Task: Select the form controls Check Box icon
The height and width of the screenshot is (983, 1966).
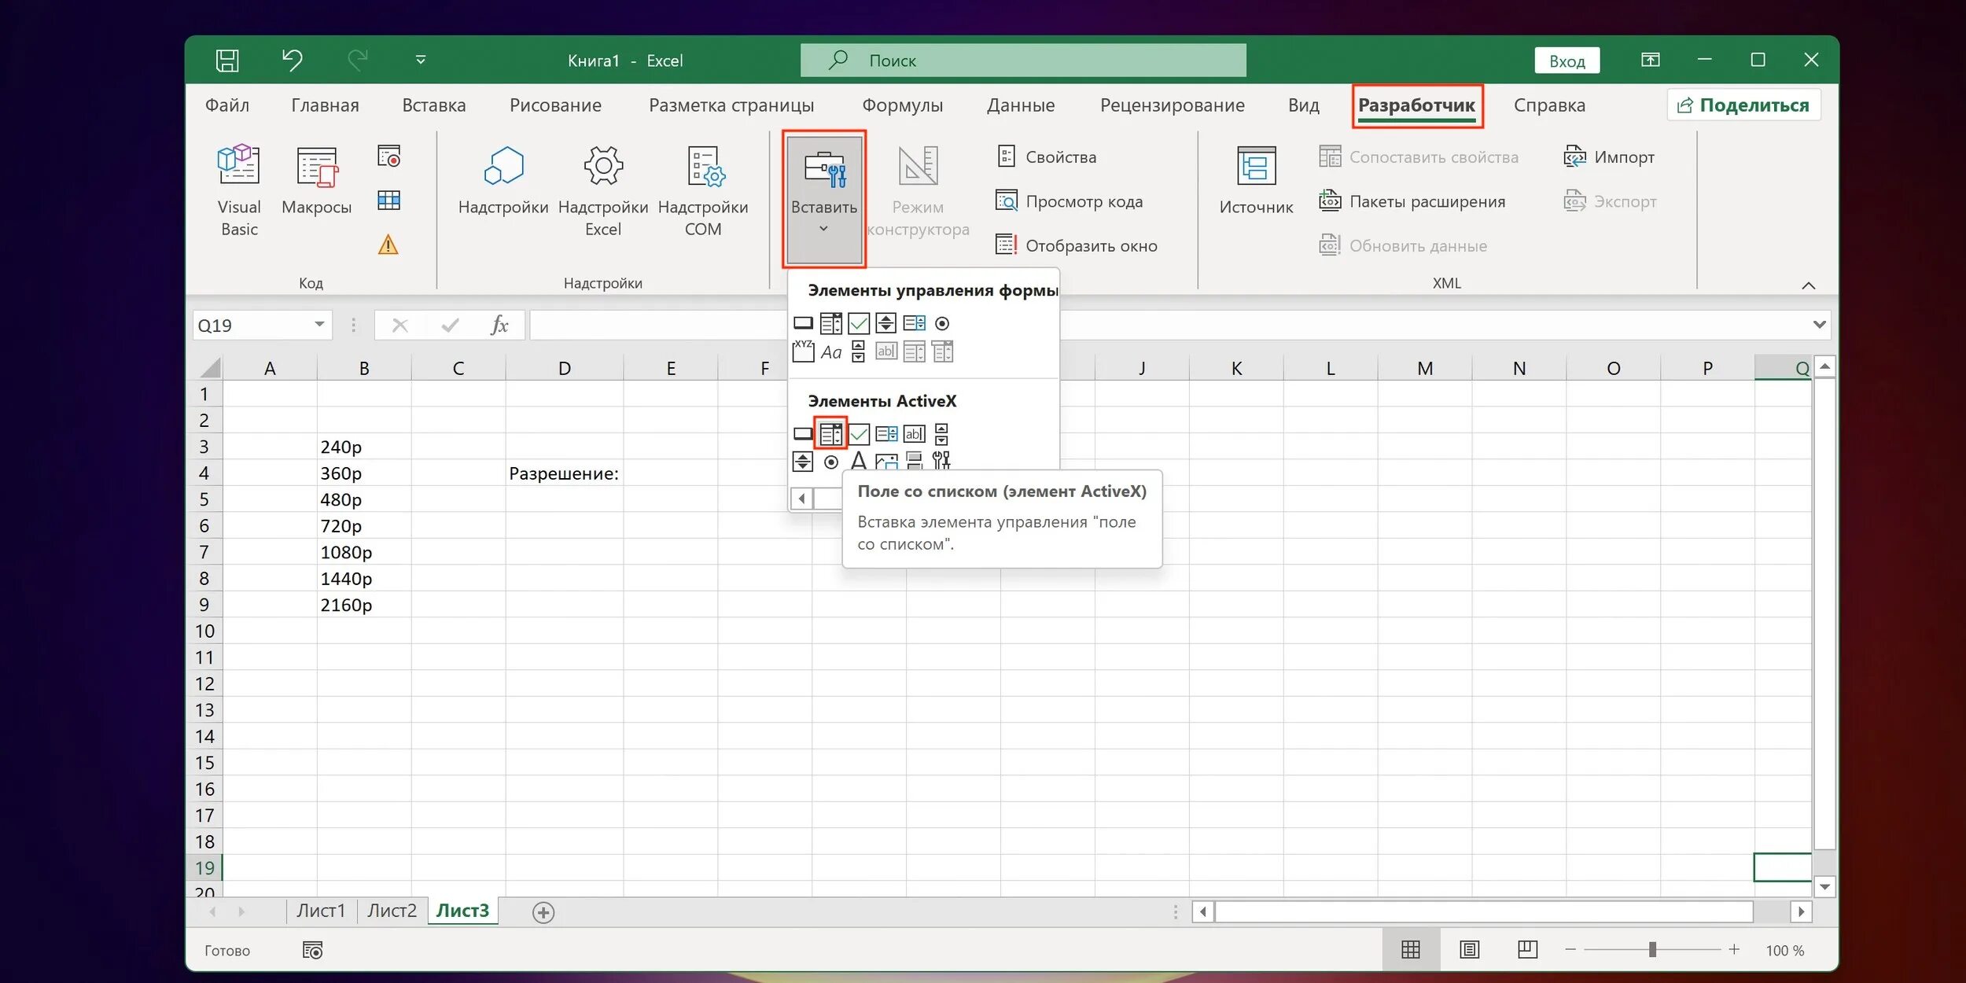Action: coord(859,323)
